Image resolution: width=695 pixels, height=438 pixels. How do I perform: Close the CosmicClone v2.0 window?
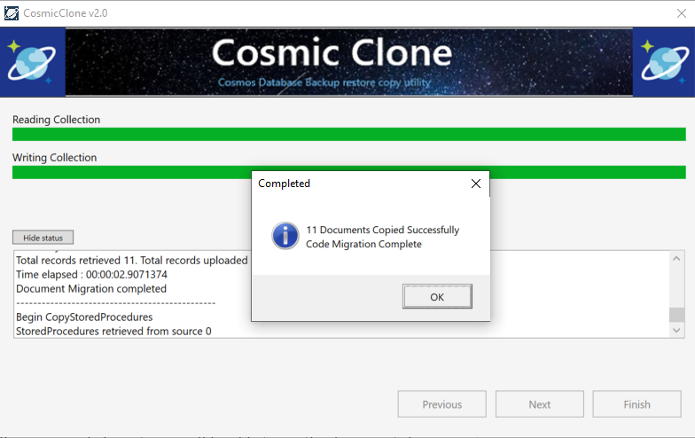pyautogui.click(x=681, y=13)
